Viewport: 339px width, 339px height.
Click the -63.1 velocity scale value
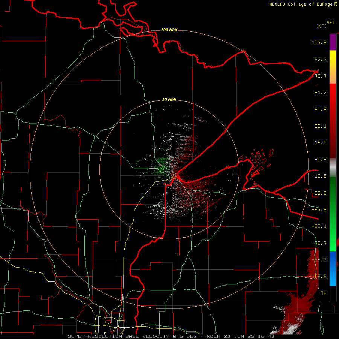click(319, 226)
